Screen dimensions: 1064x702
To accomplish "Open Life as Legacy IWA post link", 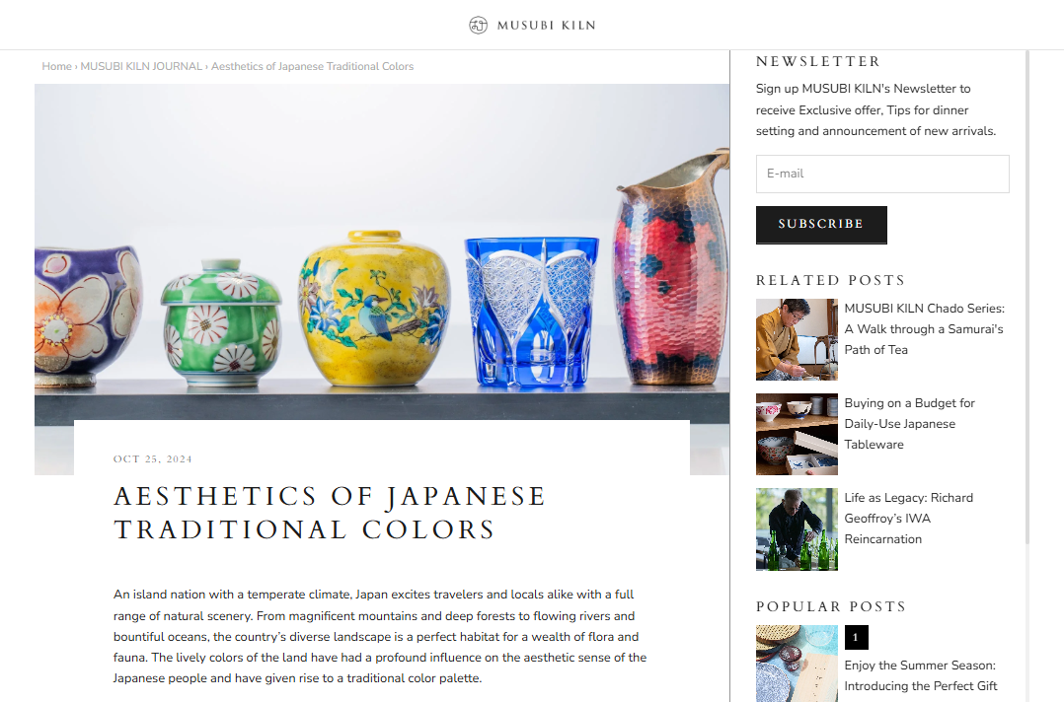I will pyautogui.click(x=909, y=519).
